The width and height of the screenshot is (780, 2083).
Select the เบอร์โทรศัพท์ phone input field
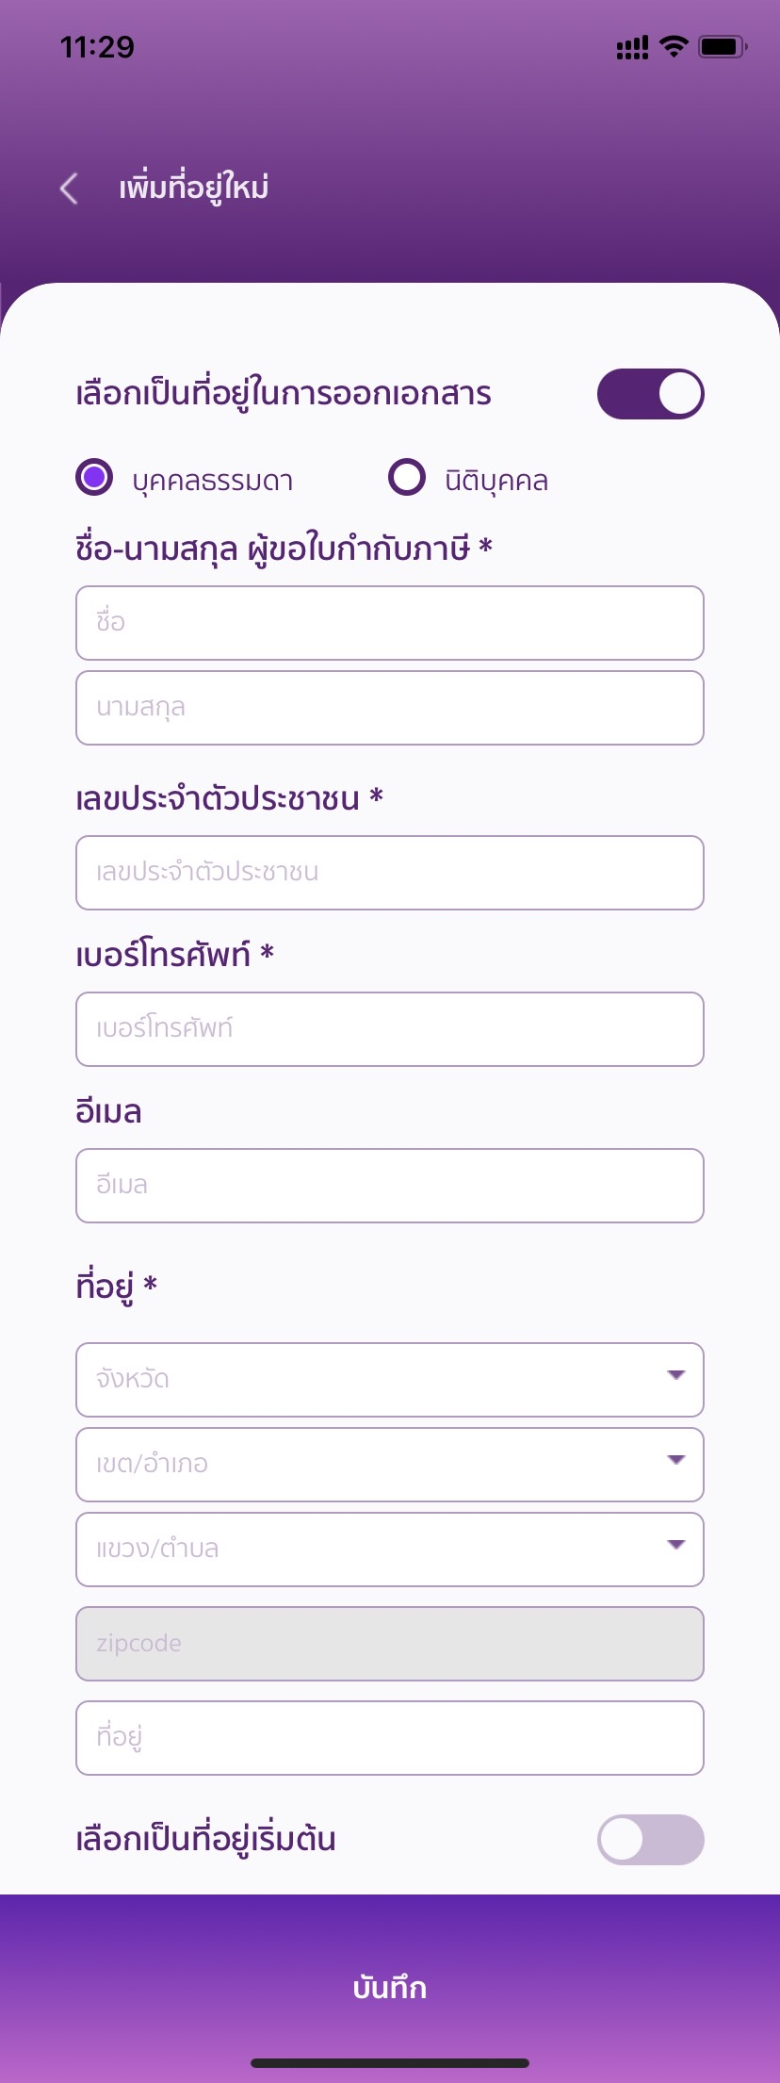click(x=390, y=1029)
